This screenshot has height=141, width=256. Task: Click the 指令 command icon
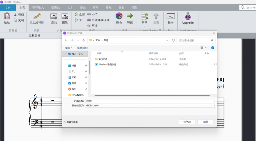(171, 16)
